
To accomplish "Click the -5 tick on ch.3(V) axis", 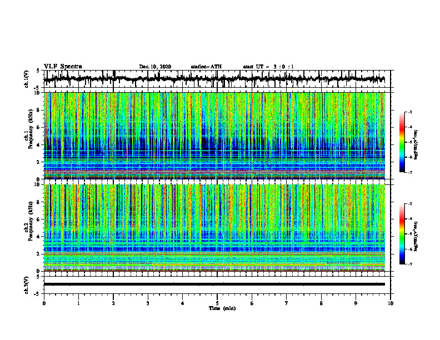I will click(37, 294).
